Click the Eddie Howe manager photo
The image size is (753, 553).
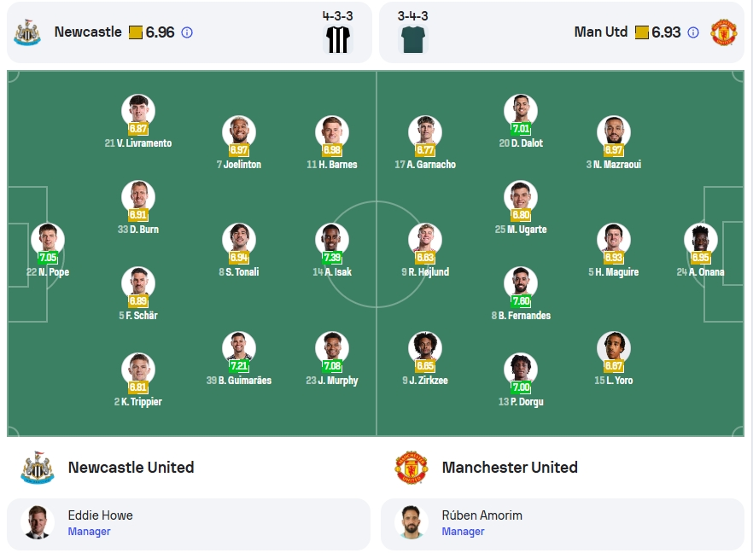pyautogui.click(x=38, y=522)
